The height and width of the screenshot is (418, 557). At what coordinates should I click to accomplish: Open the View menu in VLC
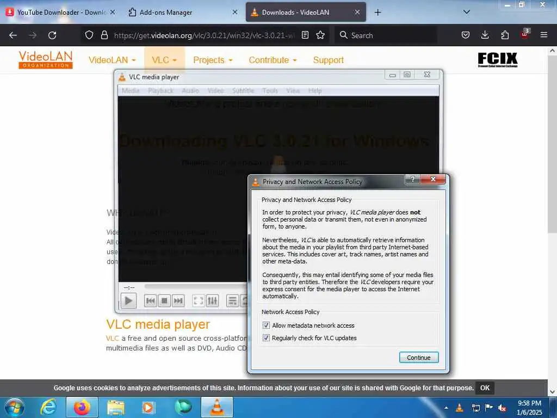pyautogui.click(x=293, y=91)
